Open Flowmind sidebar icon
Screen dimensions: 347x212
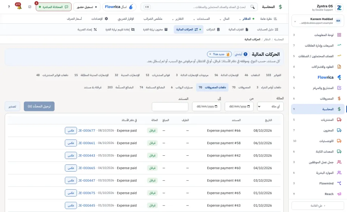[x=339, y=183]
